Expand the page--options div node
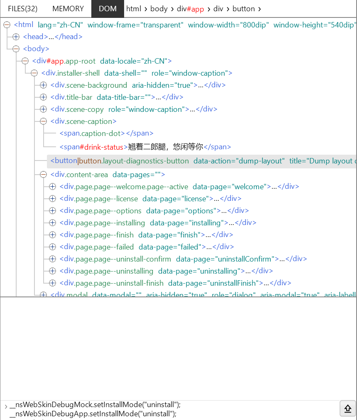Screen dimensions: 357x420 click(52, 211)
